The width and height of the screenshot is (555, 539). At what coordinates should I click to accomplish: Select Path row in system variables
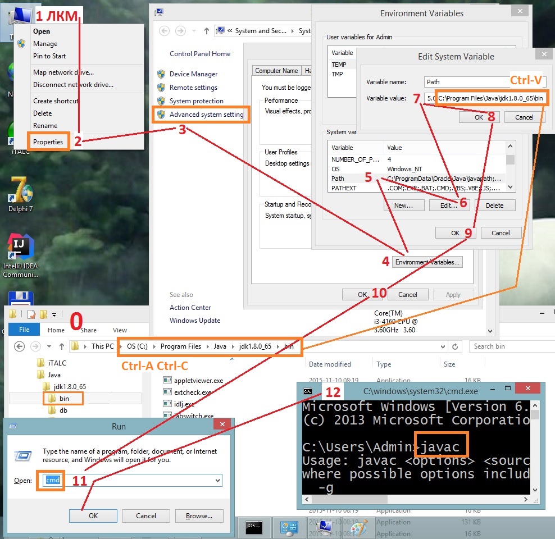tap(417, 178)
